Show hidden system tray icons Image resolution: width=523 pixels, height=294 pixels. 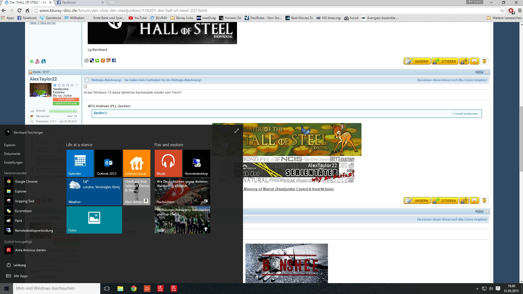coord(477,289)
